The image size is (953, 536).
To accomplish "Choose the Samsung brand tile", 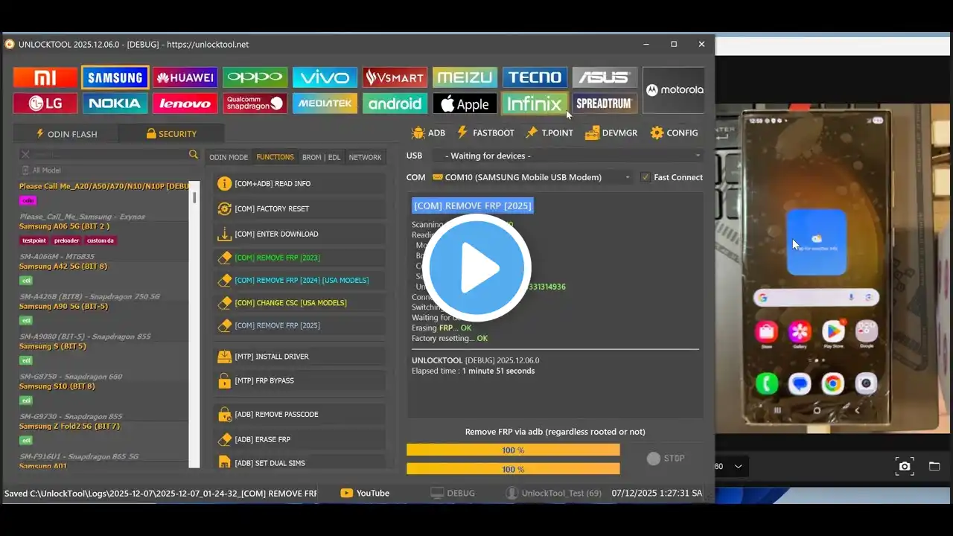I will click(x=115, y=77).
